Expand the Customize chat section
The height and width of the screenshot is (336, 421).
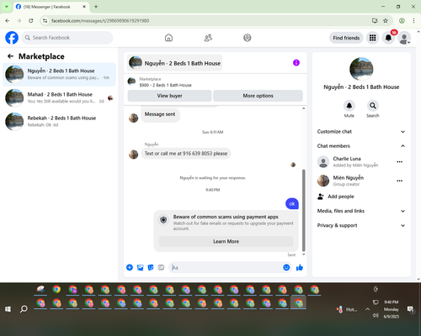point(361,132)
